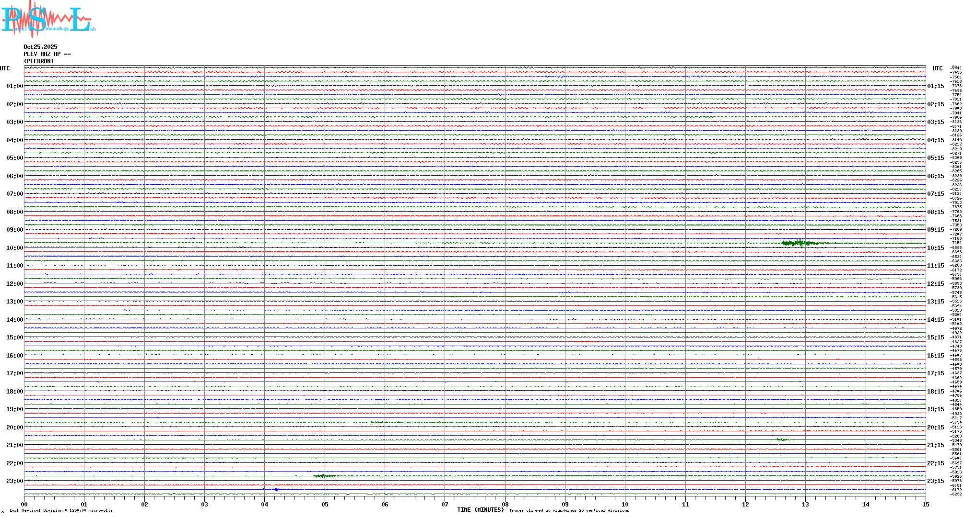This screenshot has height=517, width=964.
Task: Click the PSL Seismology Lab logo
Action: point(48,18)
